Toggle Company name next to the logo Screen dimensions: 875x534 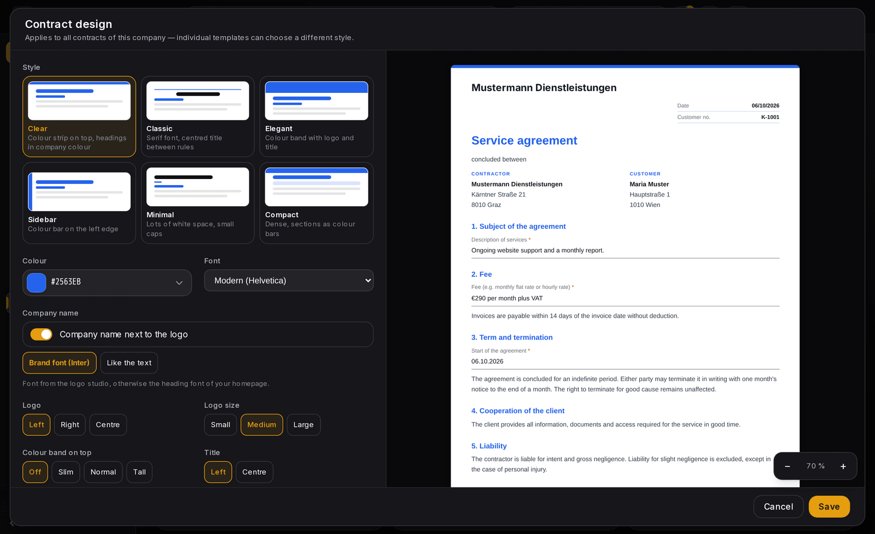(x=41, y=334)
